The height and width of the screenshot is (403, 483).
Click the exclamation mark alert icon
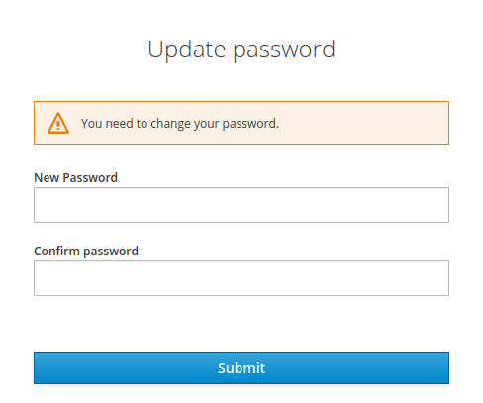58,123
